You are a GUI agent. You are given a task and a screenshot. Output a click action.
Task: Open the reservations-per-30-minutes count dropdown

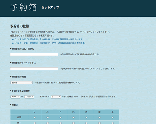56,97
